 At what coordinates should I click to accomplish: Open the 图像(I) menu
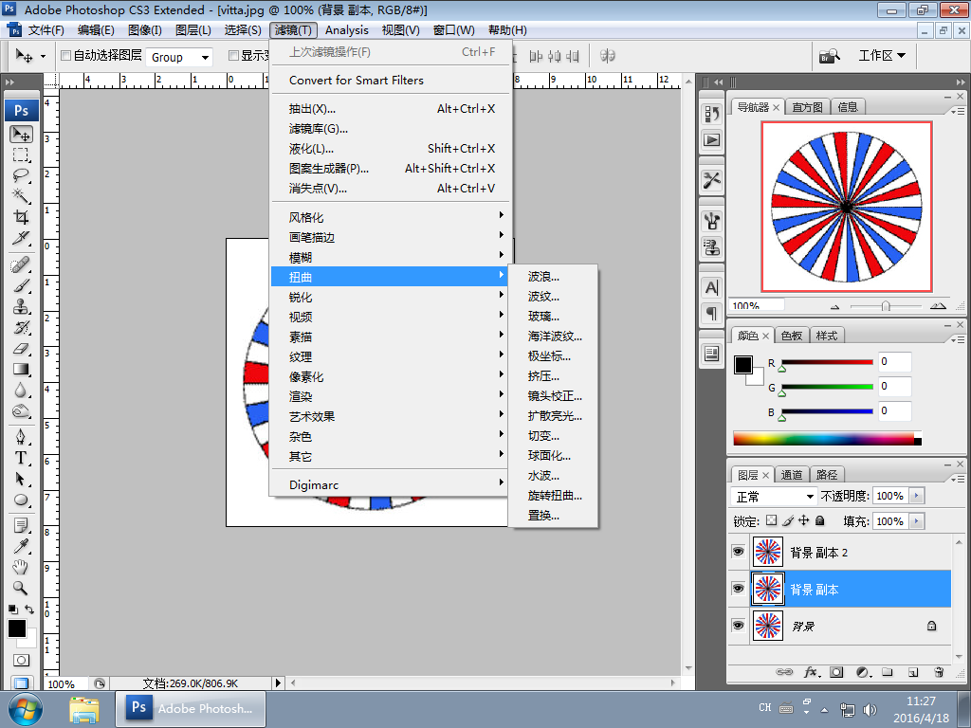pyautogui.click(x=145, y=29)
